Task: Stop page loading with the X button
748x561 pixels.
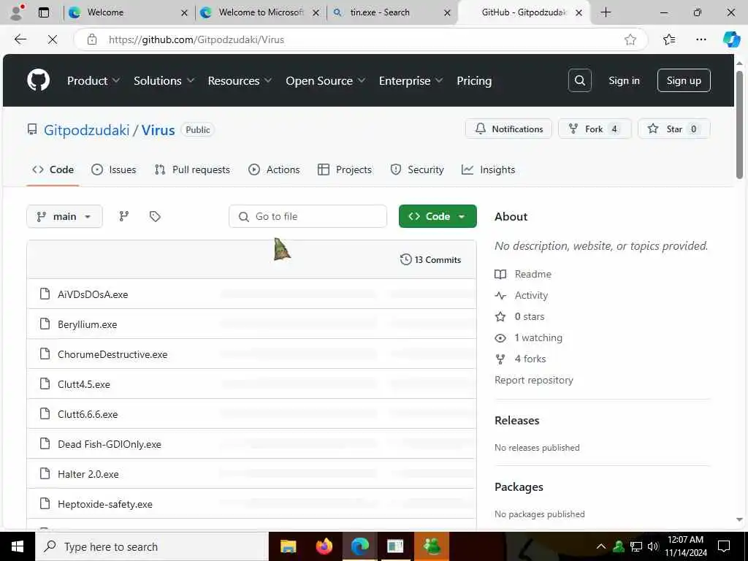Action: click(x=53, y=39)
